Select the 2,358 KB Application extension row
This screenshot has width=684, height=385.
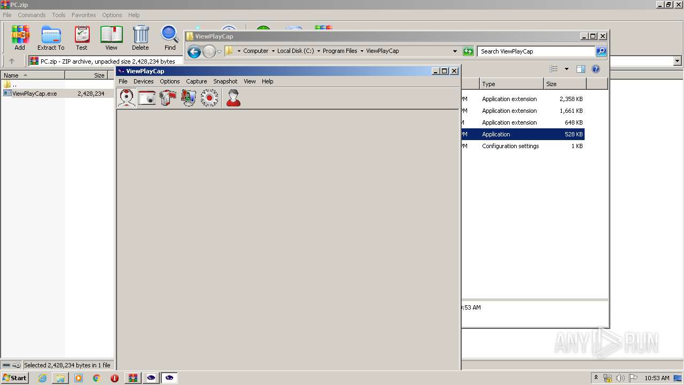(x=523, y=99)
